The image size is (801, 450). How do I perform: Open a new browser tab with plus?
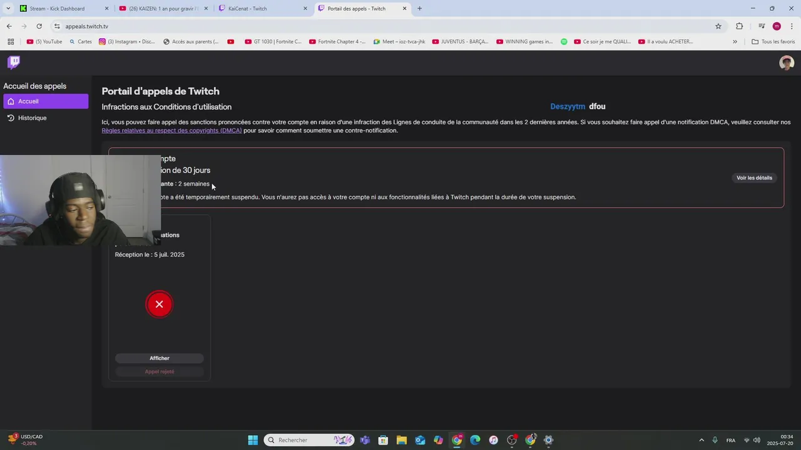[419, 9]
